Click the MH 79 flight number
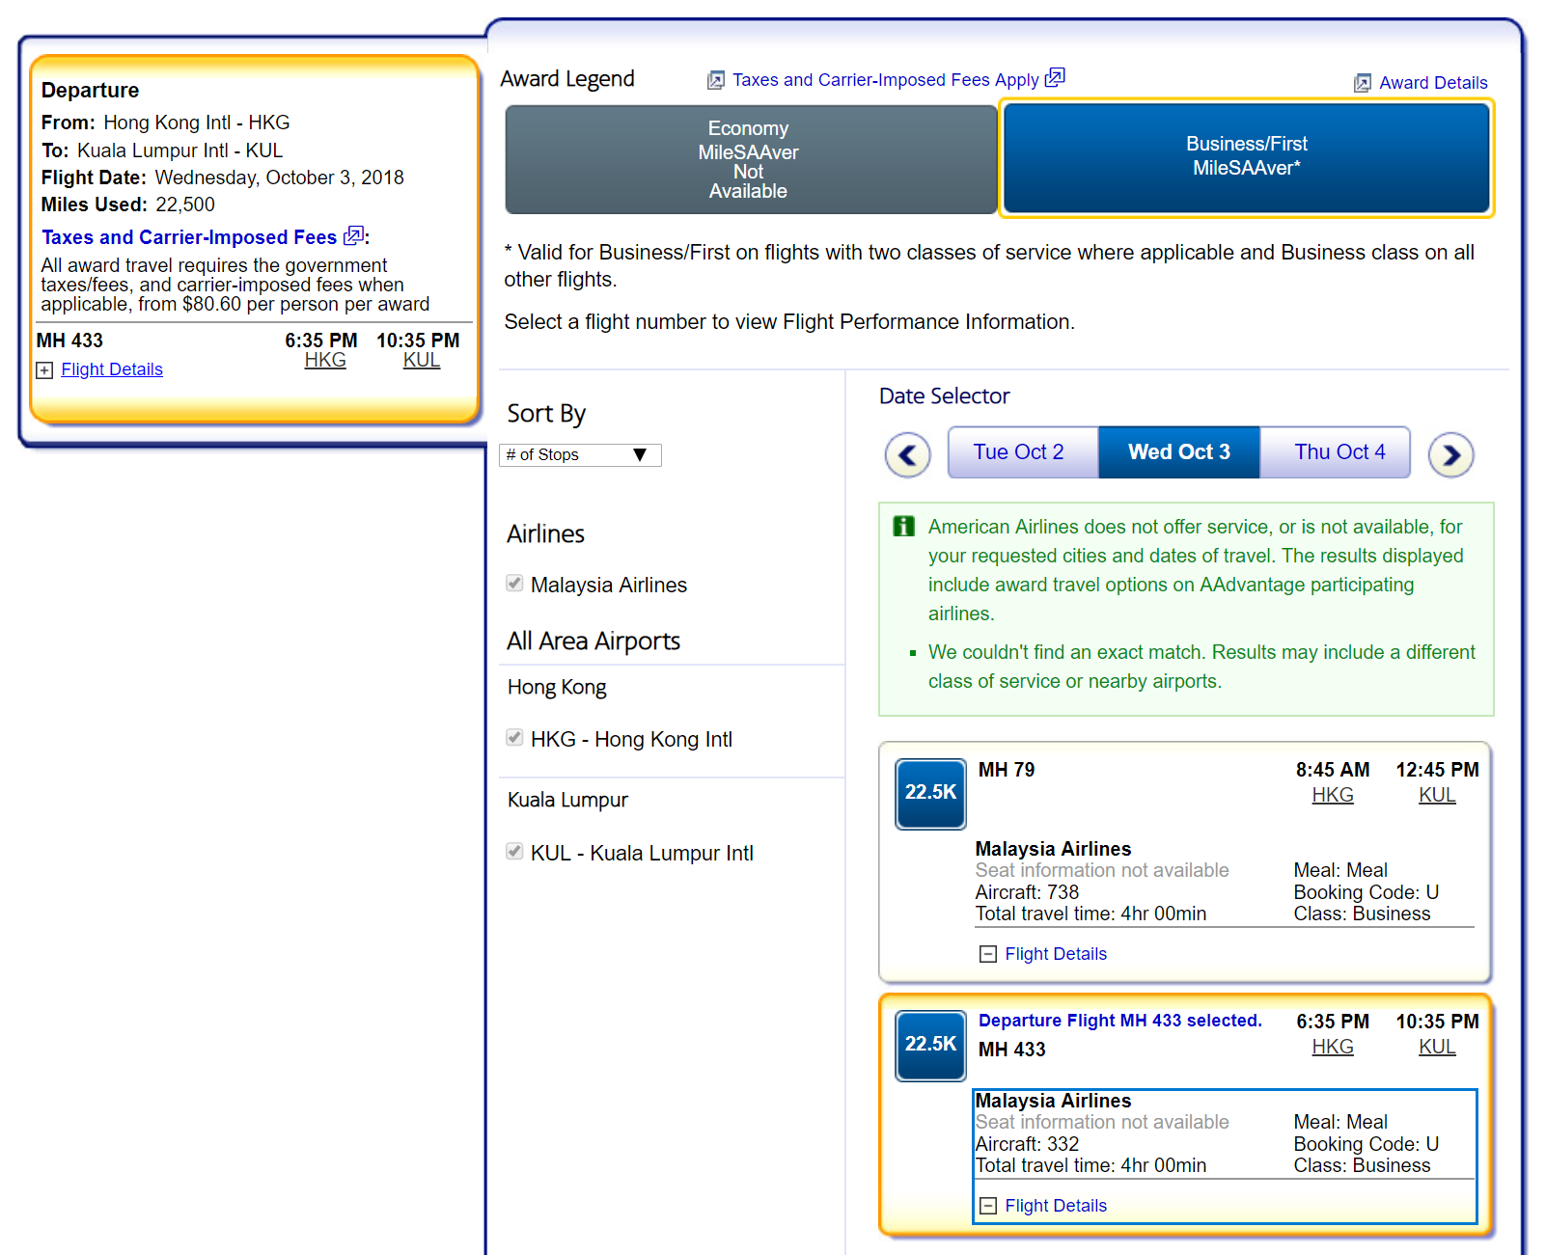The image size is (1546, 1255). (x=1006, y=770)
